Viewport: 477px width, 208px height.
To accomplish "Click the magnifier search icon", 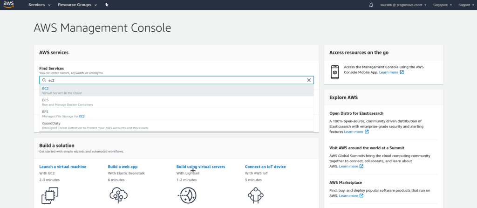I will (x=44, y=80).
